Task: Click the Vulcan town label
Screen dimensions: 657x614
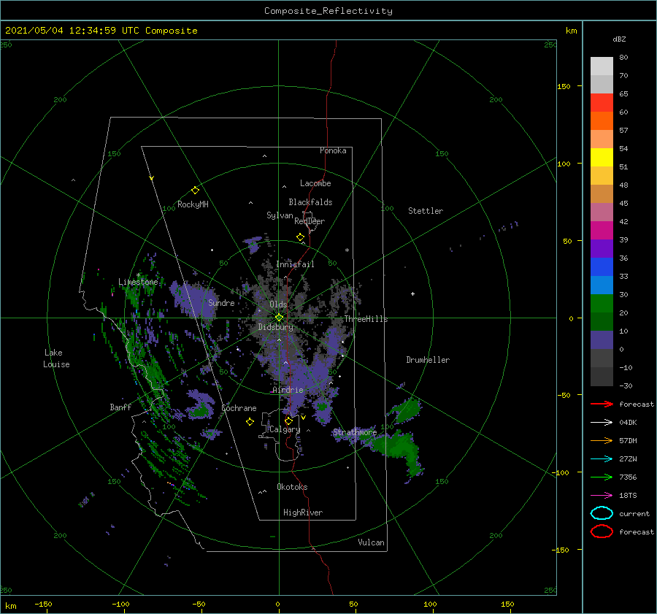Action: pos(372,542)
